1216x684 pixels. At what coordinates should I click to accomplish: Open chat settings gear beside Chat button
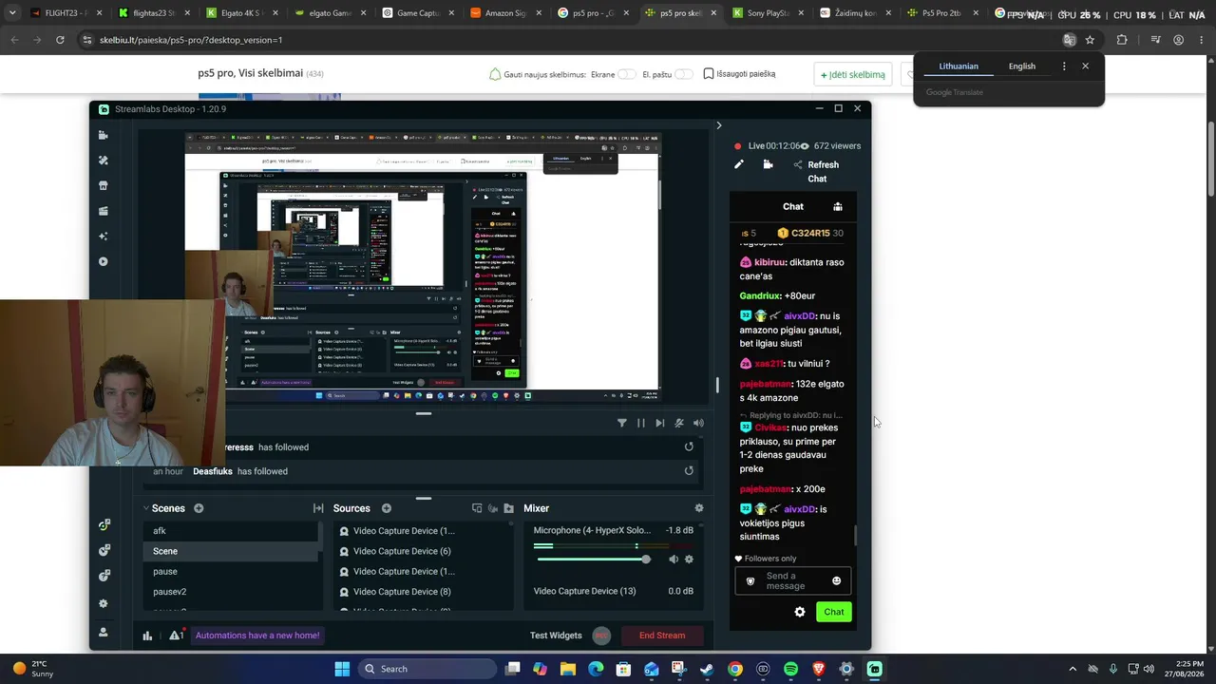point(799,612)
